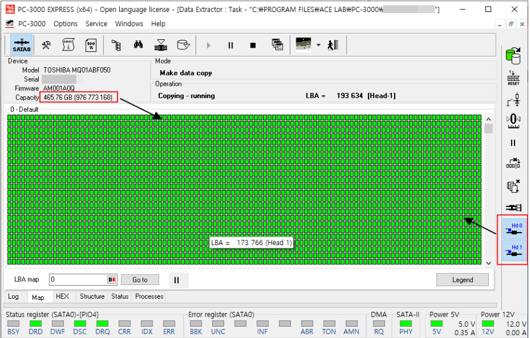The image size is (530, 338).
Task: Switch to the Structure tab
Action: (x=92, y=296)
